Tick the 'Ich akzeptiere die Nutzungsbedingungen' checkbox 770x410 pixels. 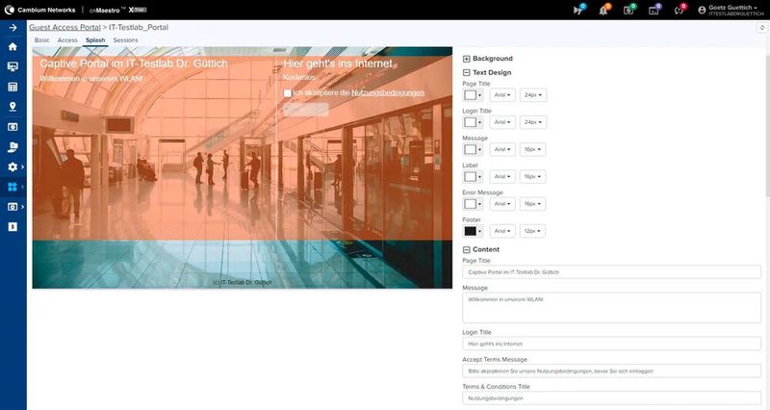coord(287,92)
